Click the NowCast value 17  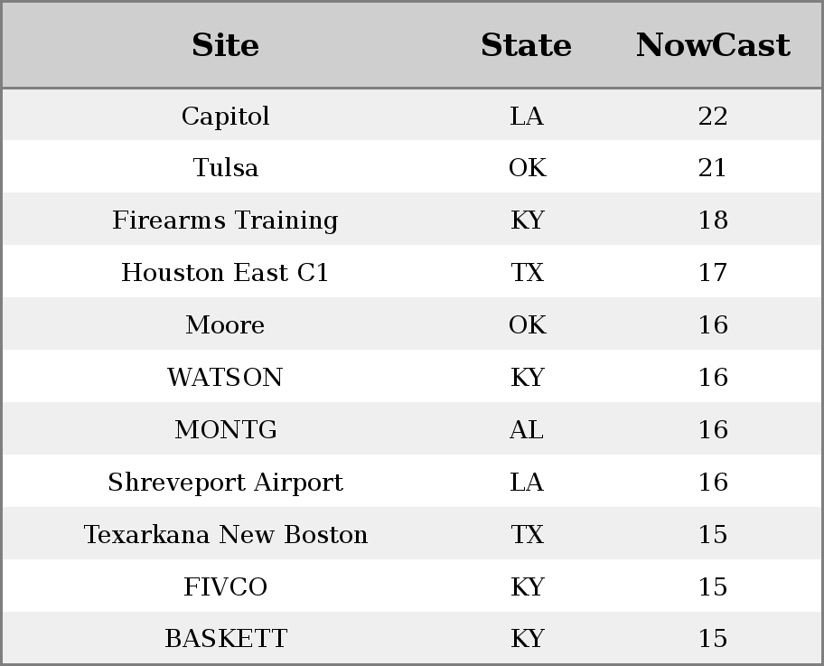click(713, 272)
